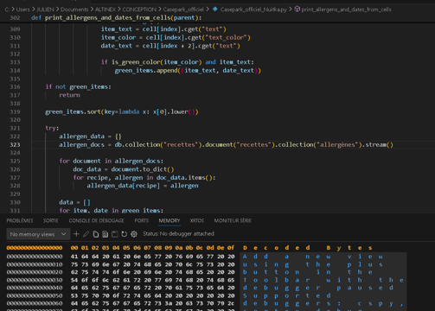Click the 'try:' keyword on line 321
435x311 pixels.
click(52, 128)
